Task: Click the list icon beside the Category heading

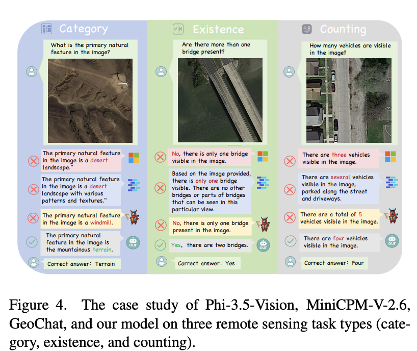Action: tap(46, 29)
